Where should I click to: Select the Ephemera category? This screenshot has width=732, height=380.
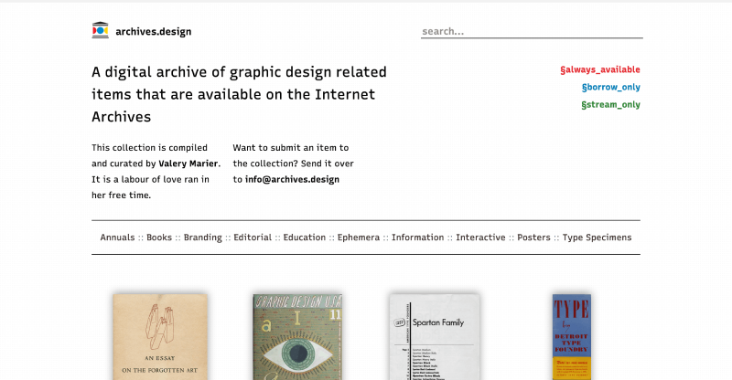pyautogui.click(x=359, y=237)
